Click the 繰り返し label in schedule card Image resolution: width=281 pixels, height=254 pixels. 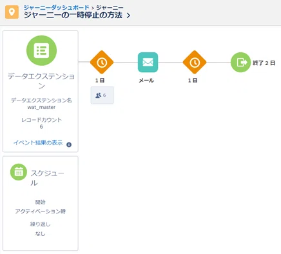click(41, 224)
